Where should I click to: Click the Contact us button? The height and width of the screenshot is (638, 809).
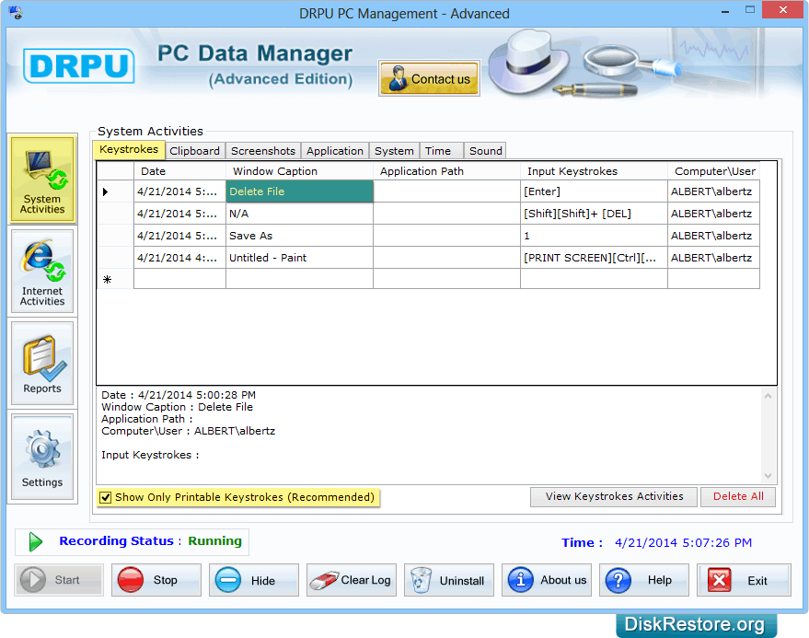(429, 78)
